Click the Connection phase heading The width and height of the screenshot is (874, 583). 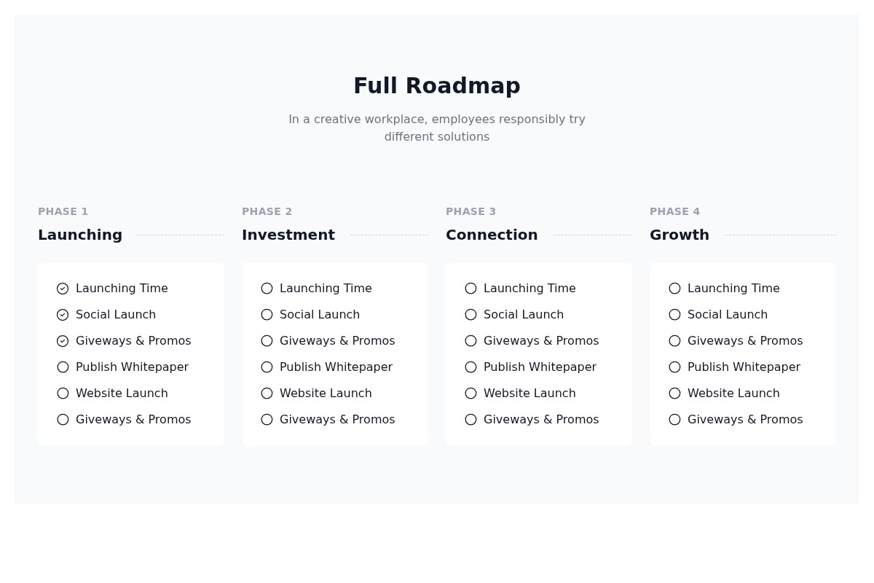(x=492, y=235)
